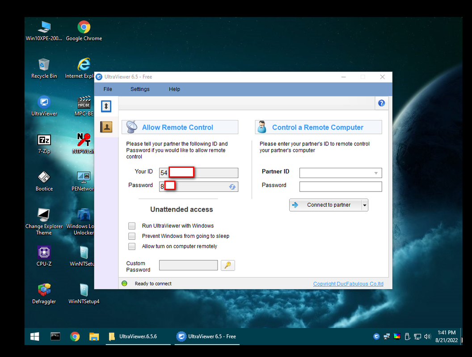
Task: Click UltraViewer 6.5 - Free taskbar button
Action: click(x=207, y=336)
